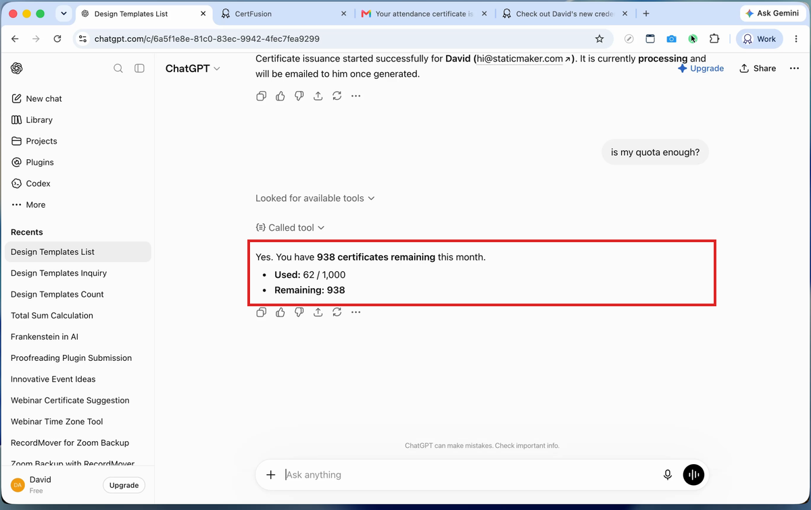The image size is (811, 510).
Task: Click the hi@staticmaker.com email link
Action: click(523, 59)
